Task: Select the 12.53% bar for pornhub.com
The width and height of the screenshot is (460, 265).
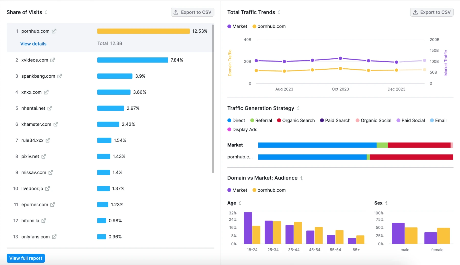Action: tap(143, 31)
